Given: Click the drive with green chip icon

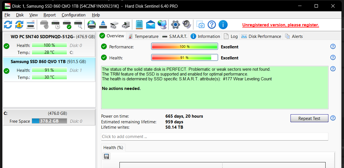Looking at the screenshot, I should [126, 25].
